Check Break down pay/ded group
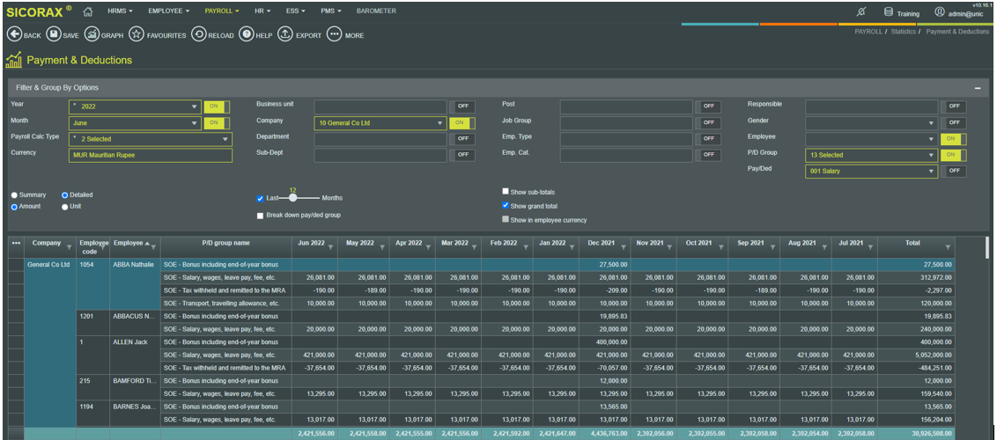Image resolution: width=997 pixels, height=440 pixels. click(x=260, y=216)
